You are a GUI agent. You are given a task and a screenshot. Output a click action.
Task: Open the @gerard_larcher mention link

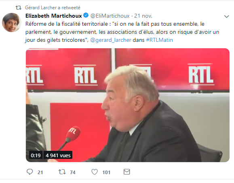(x=111, y=40)
